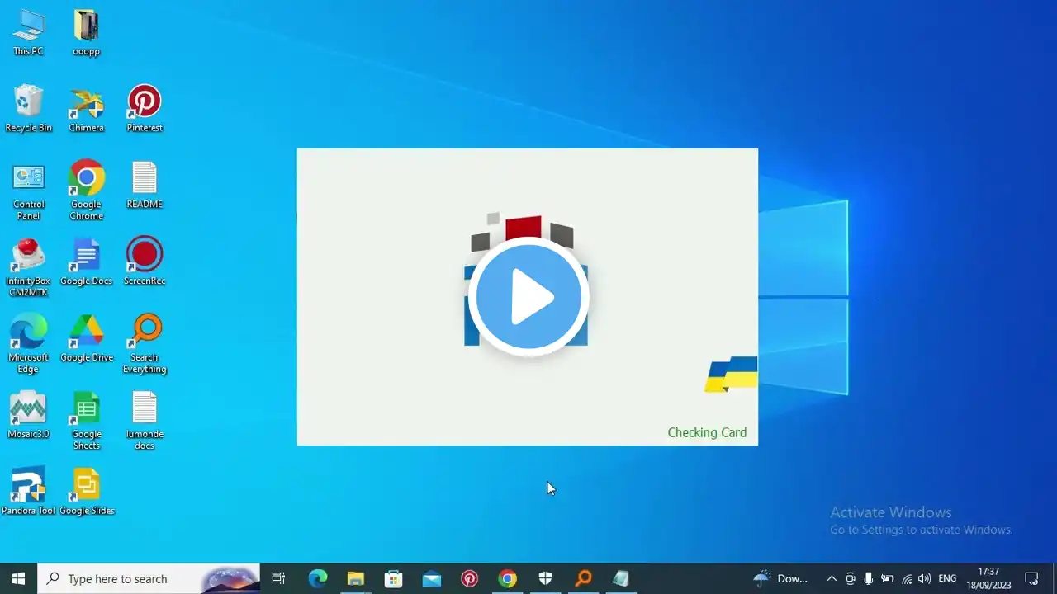The image size is (1057, 594).
Task: Select the Microsoft Edge desktop shortcut
Action: click(28, 345)
